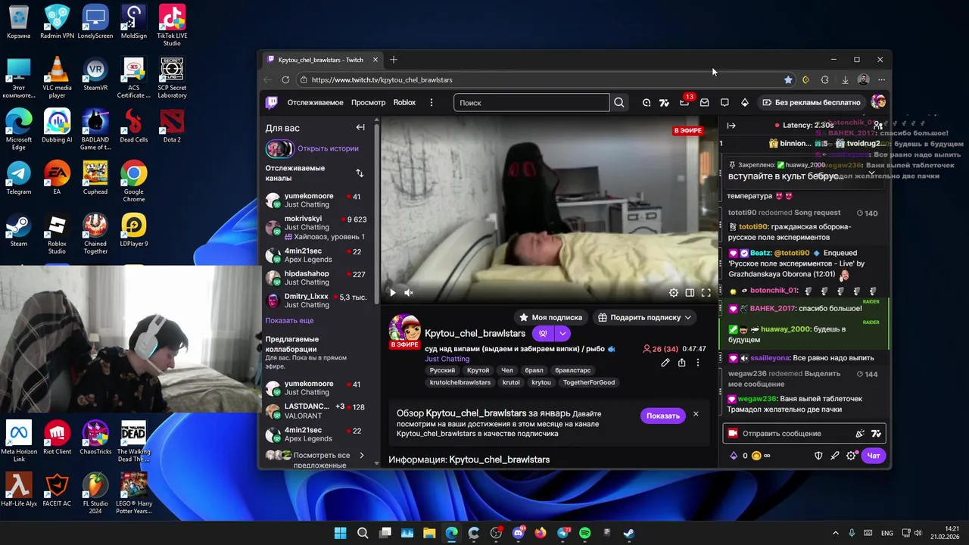Open the channel's three-dot more options
This screenshot has width=969, height=545.
click(698, 363)
